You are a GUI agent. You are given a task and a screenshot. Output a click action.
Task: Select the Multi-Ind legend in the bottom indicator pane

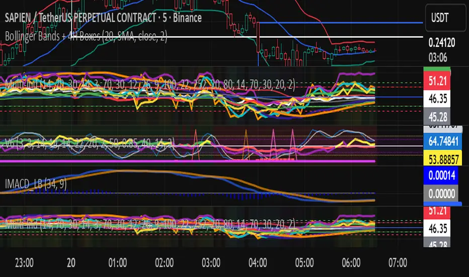tap(150, 224)
